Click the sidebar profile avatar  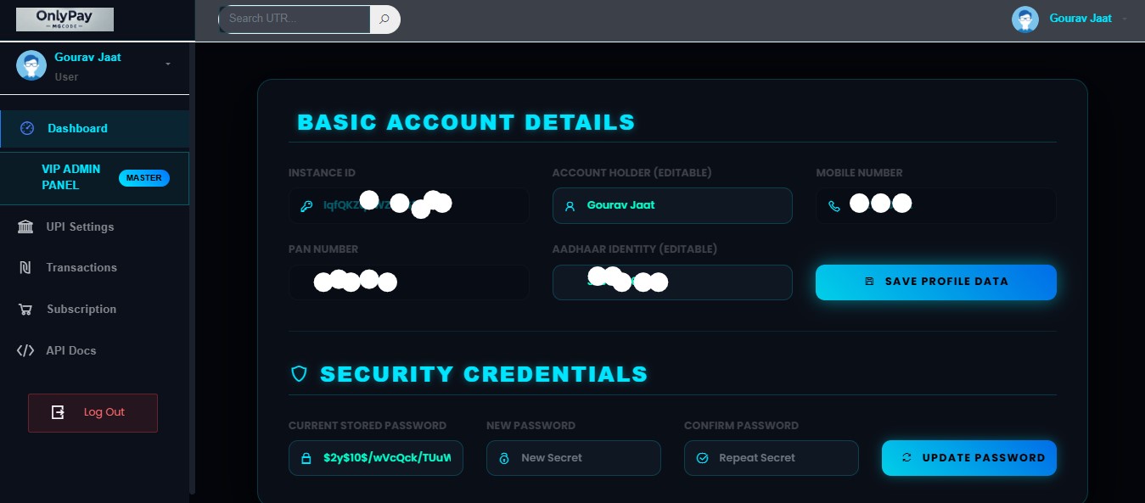coord(31,65)
